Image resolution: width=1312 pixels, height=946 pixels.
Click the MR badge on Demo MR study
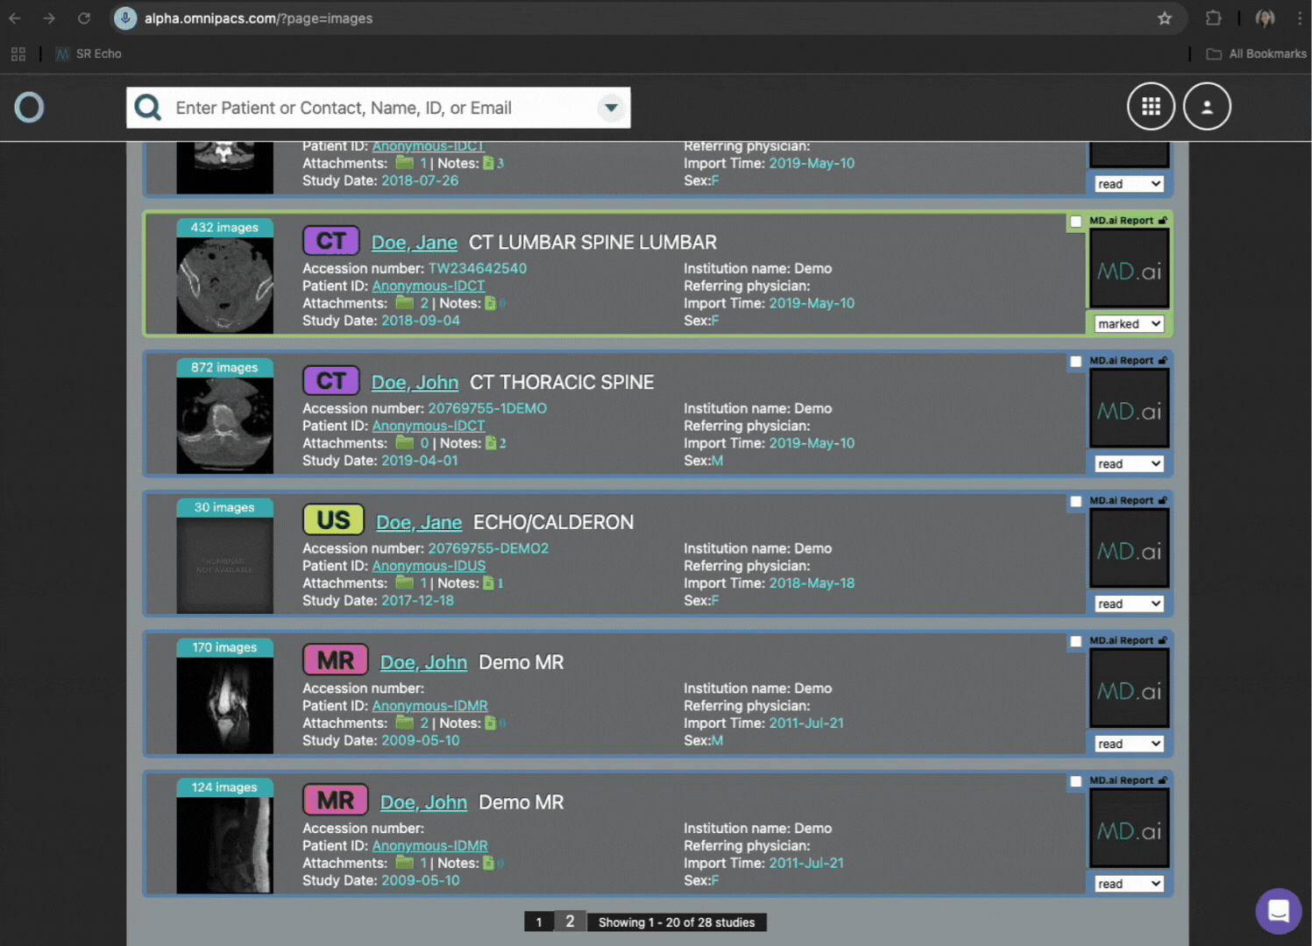tap(335, 660)
